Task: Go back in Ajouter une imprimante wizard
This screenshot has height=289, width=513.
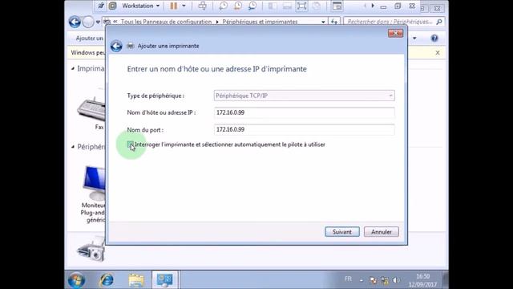Action: point(115,46)
